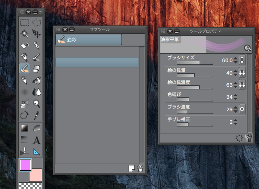259x189 pixels.
Task: Select the magenta main color swatch
Action: (x=25, y=165)
